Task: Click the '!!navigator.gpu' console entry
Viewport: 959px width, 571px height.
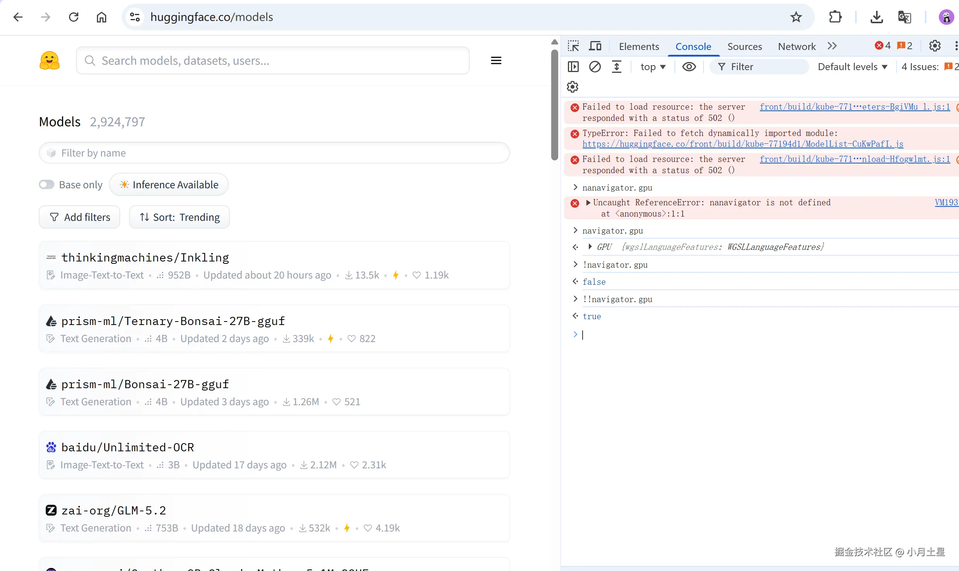Action: [x=617, y=299]
